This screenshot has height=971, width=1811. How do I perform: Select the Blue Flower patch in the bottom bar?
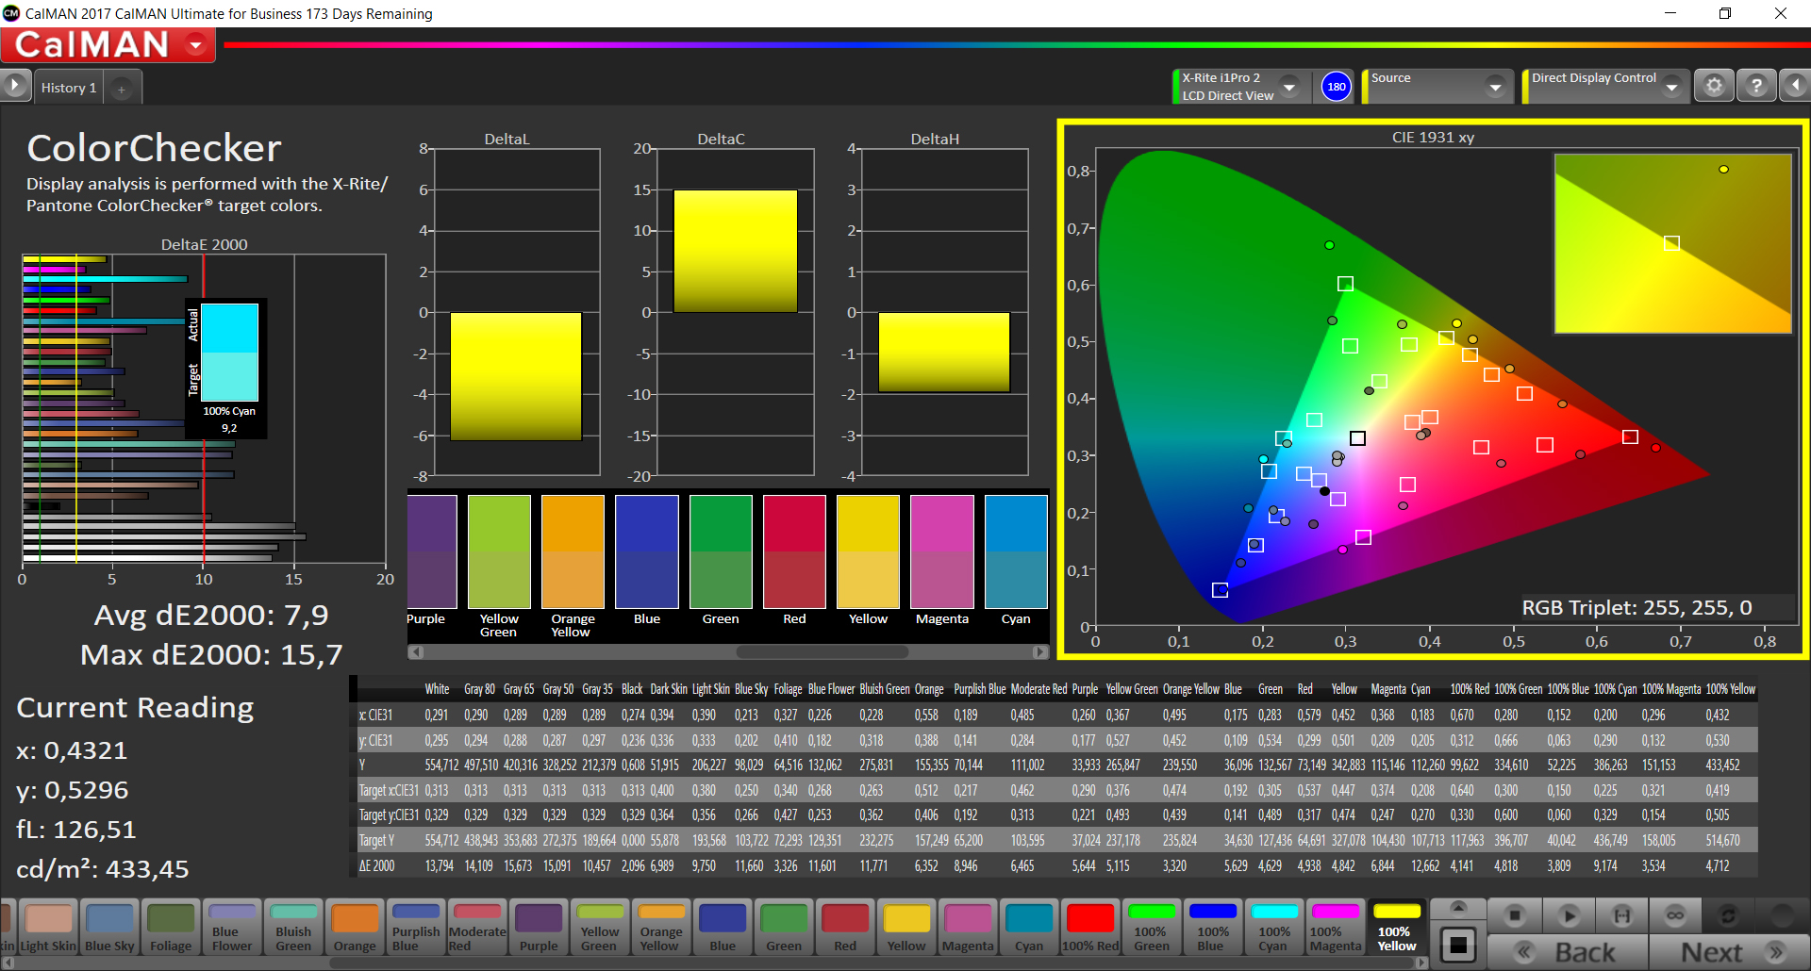pyautogui.click(x=232, y=928)
